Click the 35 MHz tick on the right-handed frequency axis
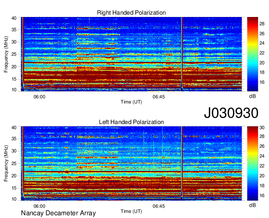This screenshot has width=269, height=218. point(14,30)
